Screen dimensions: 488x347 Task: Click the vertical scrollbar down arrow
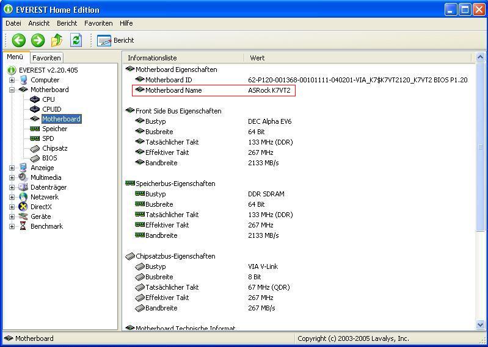tap(481, 325)
